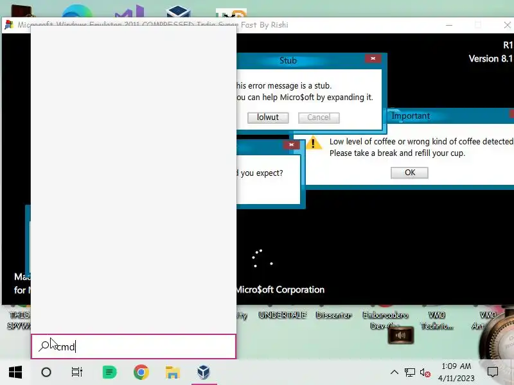The width and height of the screenshot is (514, 385).
Task: Click OK in the Important dialog
Action: pyautogui.click(x=409, y=173)
